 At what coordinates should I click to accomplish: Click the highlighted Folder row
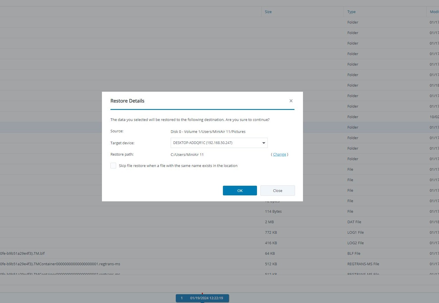tap(353, 127)
